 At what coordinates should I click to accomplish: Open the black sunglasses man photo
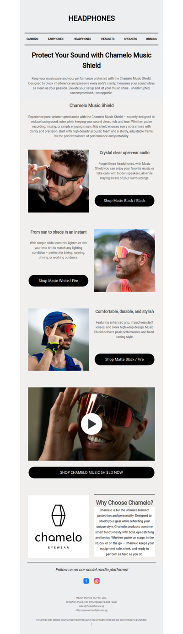coord(59,181)
